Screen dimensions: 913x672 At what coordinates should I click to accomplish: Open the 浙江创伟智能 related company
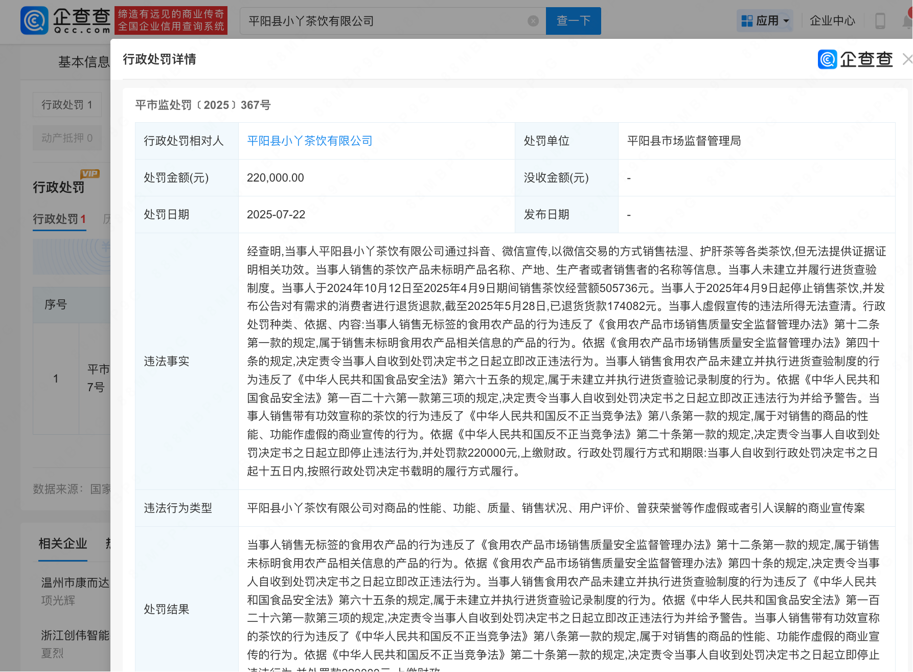point(75,635)
